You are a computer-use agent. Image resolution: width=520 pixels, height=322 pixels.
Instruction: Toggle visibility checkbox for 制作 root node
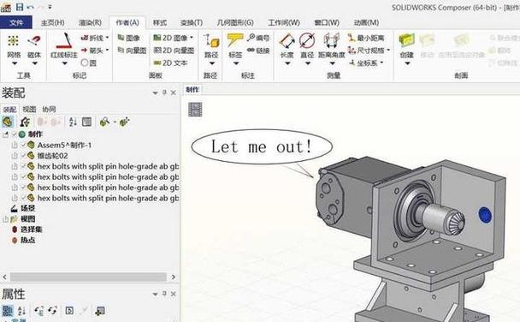[15, 134]
